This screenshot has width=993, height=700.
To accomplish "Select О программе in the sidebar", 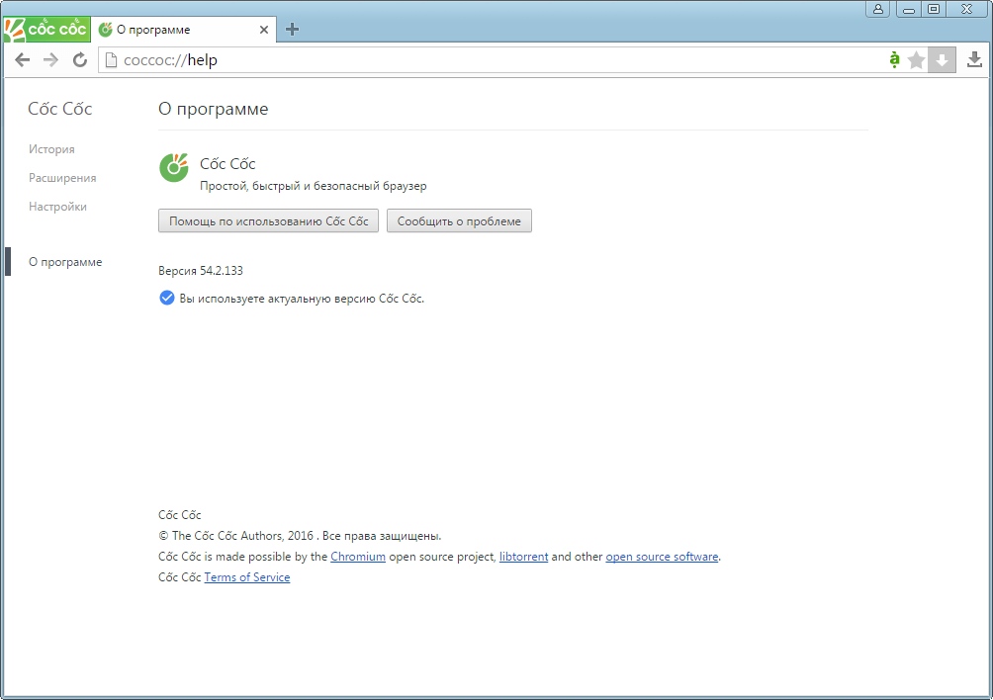I will pos(65,262).
